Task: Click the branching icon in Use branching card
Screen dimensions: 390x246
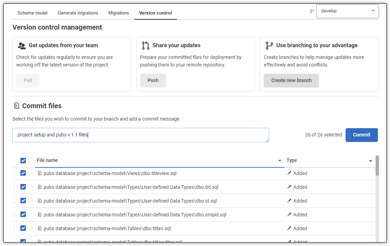Action: point(269,45)
